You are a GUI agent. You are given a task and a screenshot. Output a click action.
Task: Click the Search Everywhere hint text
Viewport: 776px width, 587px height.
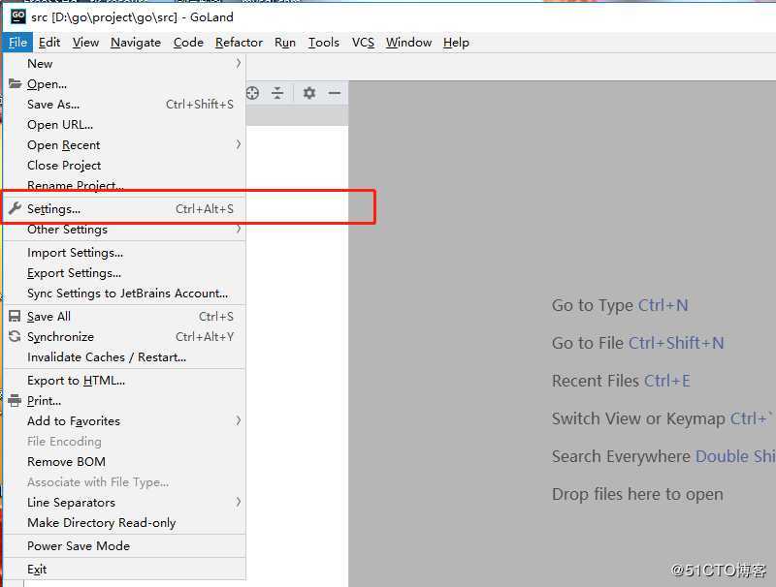click(x=663, y=456)
